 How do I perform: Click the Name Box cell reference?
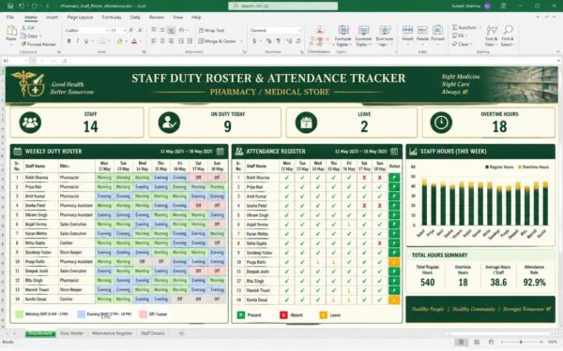tap(14, 61)
